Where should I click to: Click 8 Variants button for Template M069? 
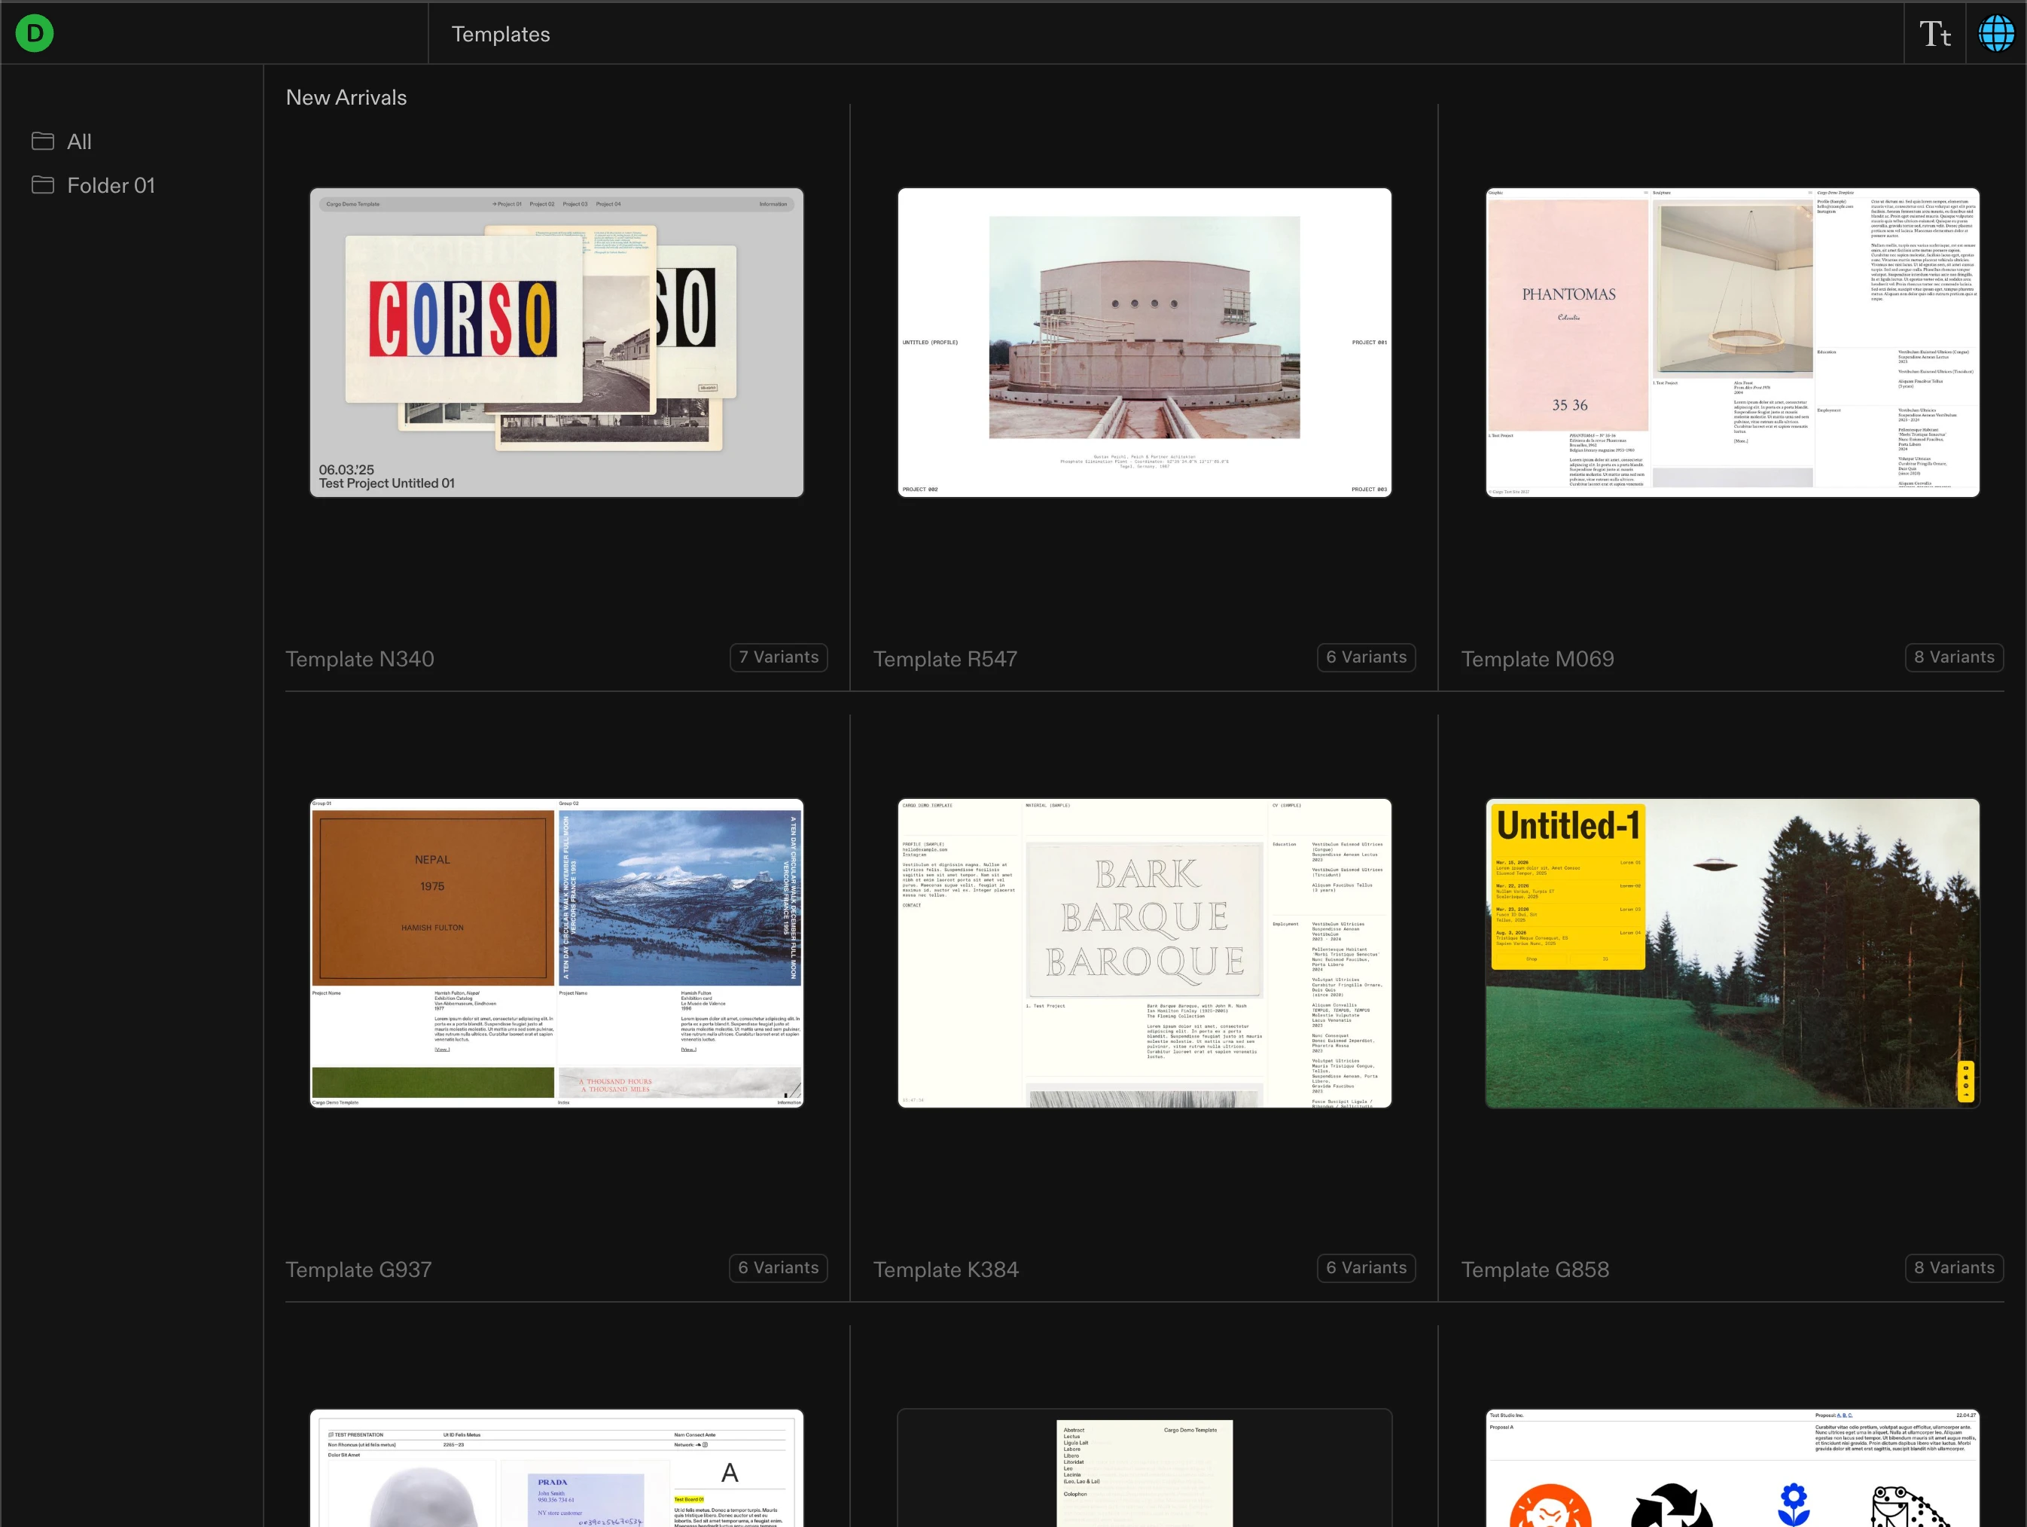(x=1955, y=657)
